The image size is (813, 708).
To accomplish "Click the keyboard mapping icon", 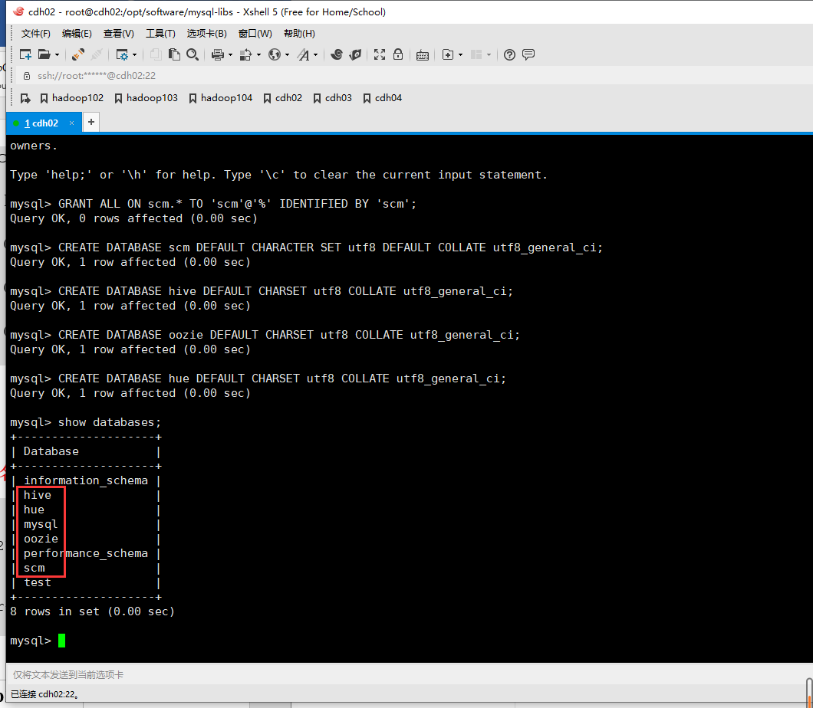I will (x=423, y=55).
